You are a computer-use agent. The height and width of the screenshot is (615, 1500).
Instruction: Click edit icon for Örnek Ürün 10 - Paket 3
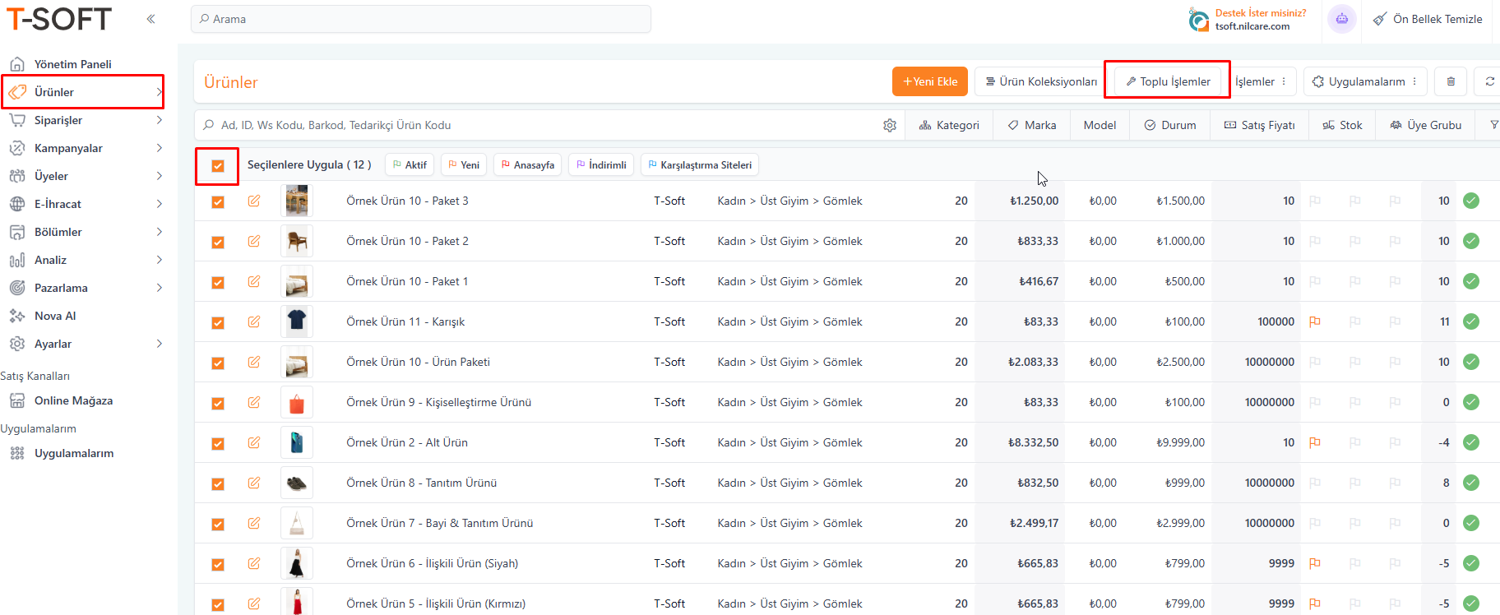point(254,201)
